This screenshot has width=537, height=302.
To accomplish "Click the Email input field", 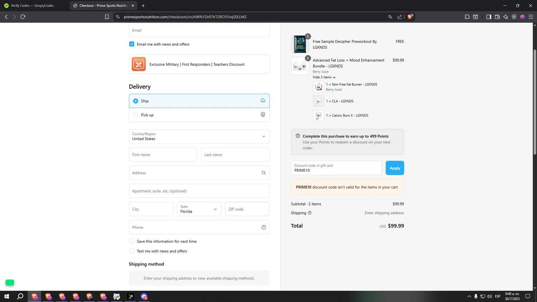I will pos(199,30).
